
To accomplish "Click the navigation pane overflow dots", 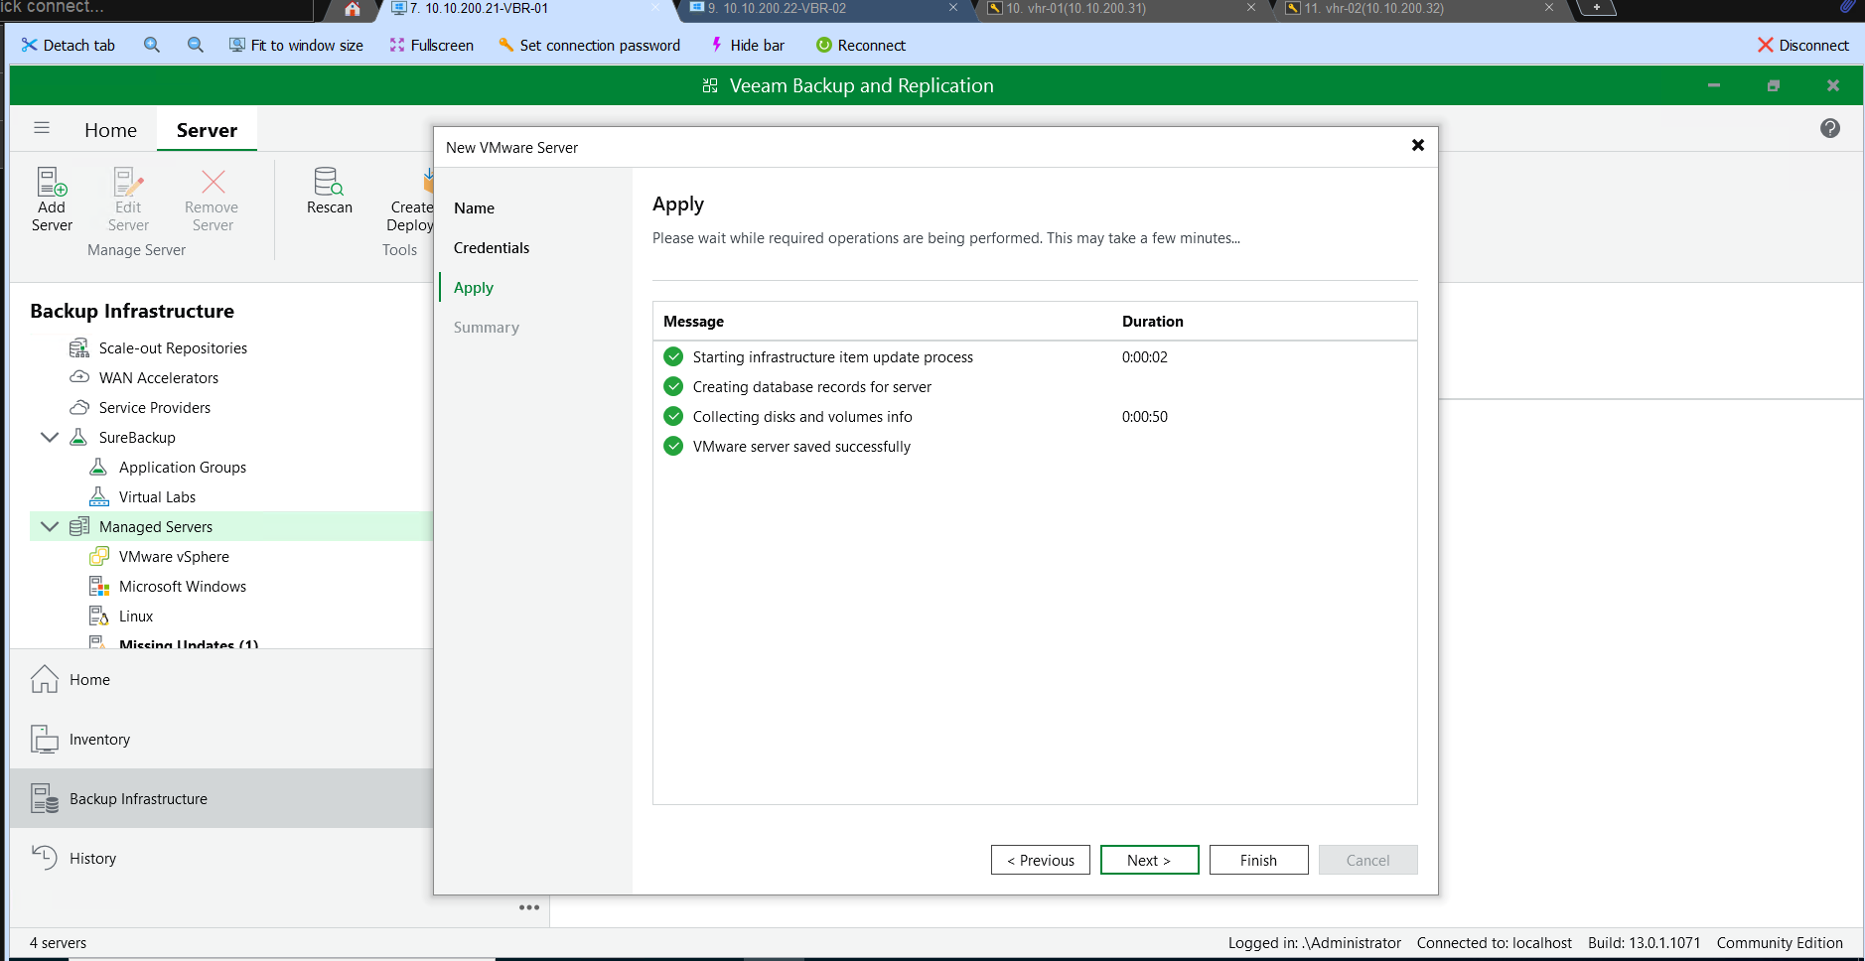I will [x=529, y=907].
